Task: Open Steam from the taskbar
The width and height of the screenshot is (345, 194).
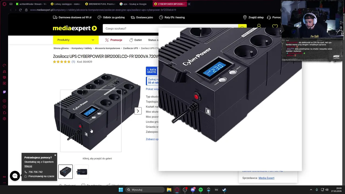Action: [224, 190]
